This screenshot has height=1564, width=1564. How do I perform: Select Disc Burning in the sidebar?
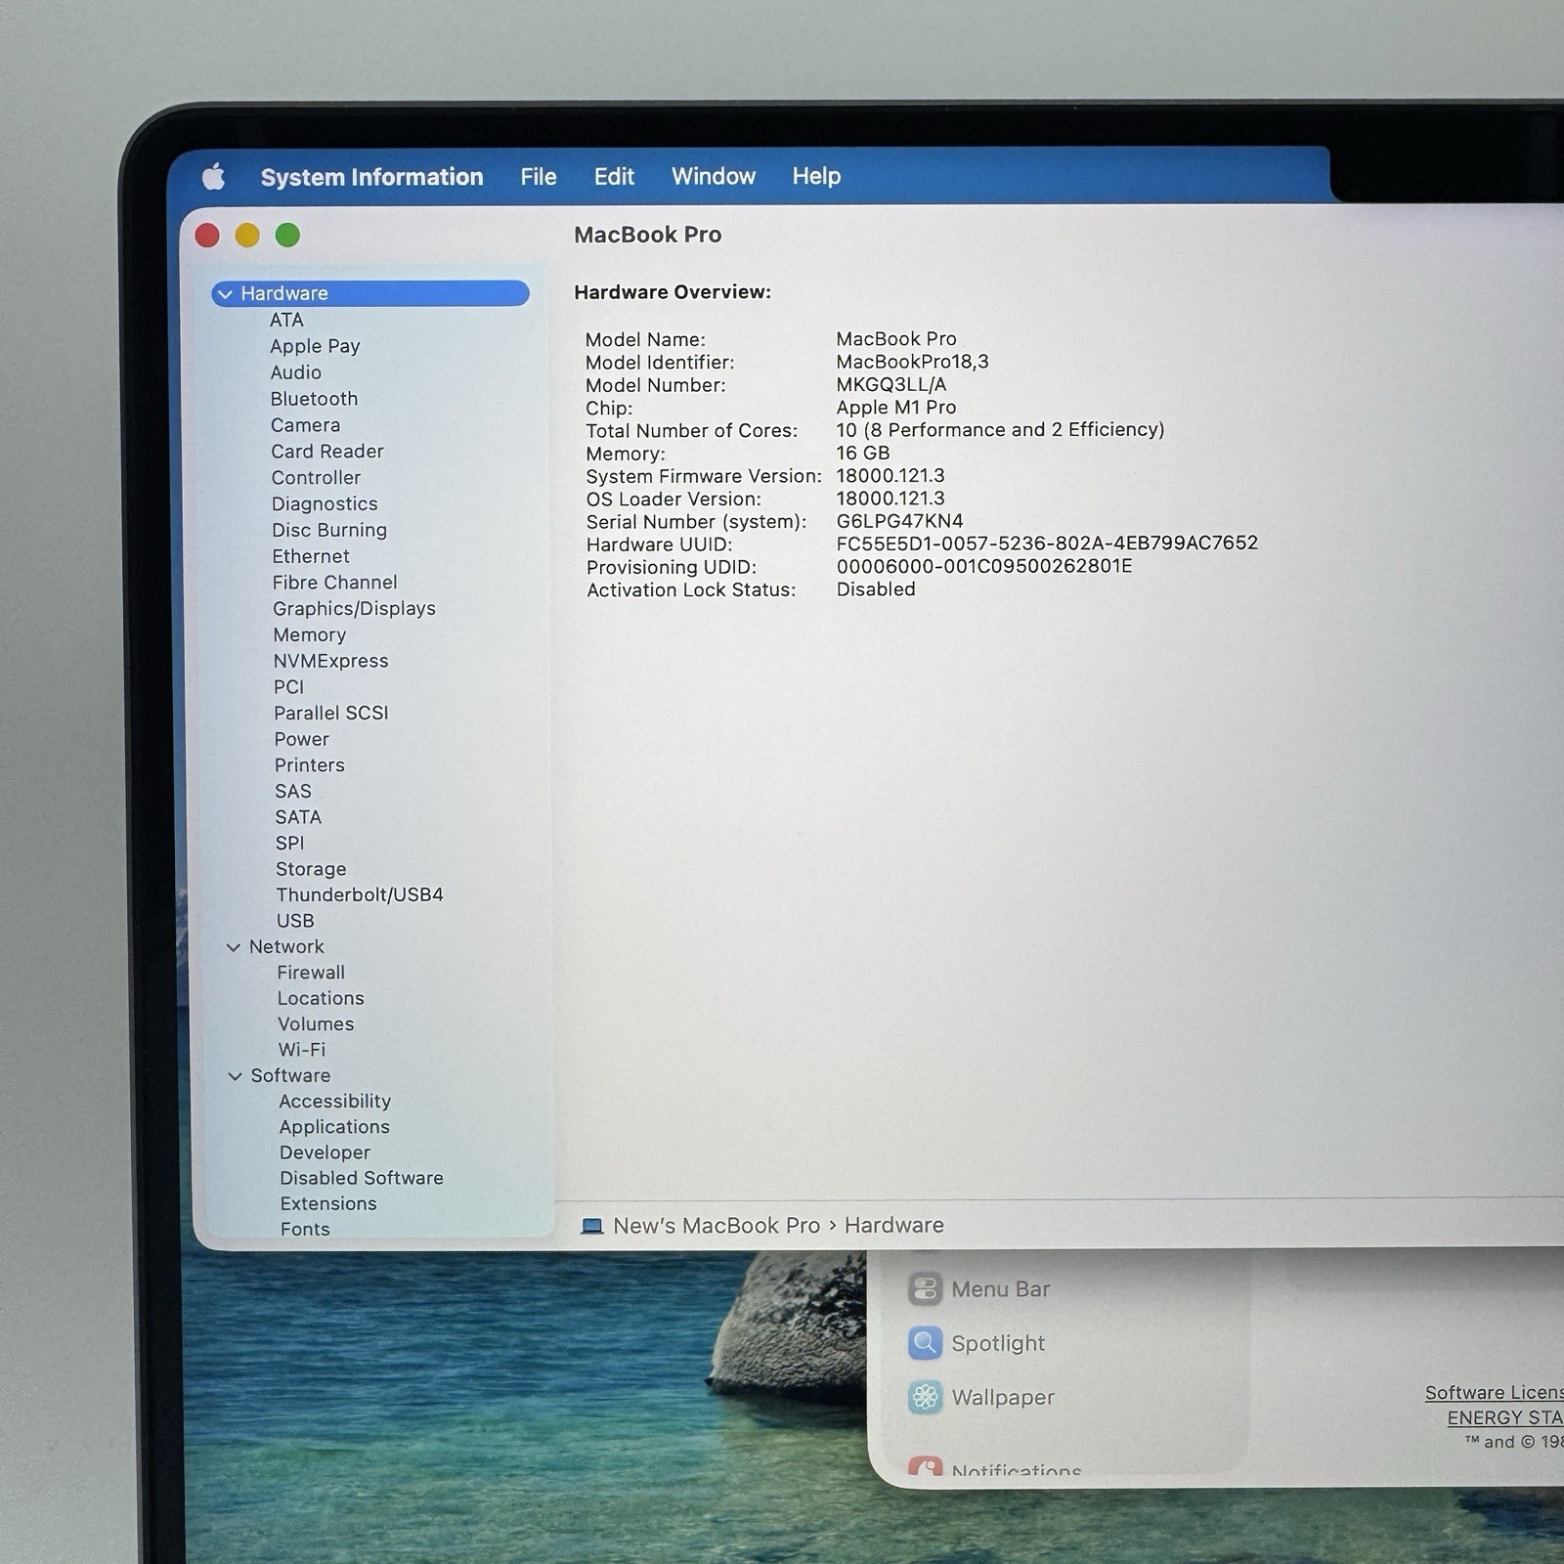click(x=329, y=530)
